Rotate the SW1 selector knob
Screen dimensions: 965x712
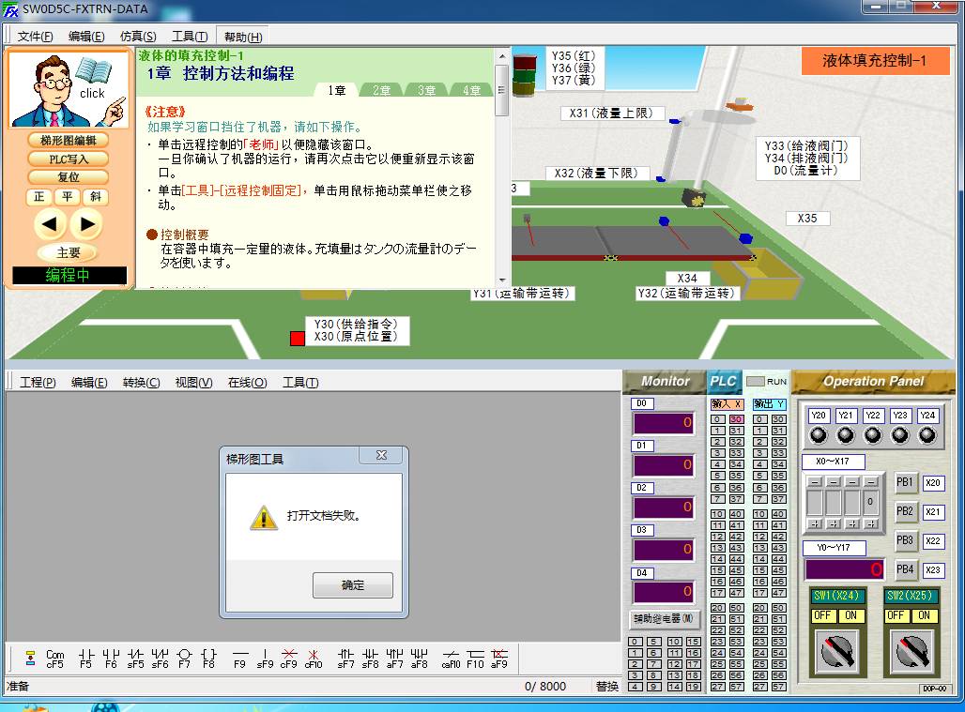837,650
